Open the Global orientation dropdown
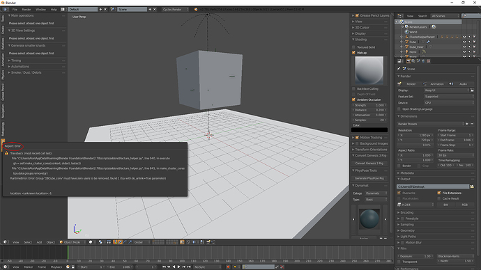The width and height of the screenshot is (481, 270). coord(142,242)
